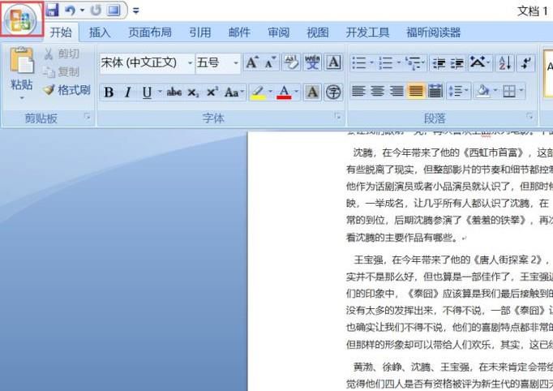
Task: Open the 插入 tab
Action: click(x=100, y=32)
